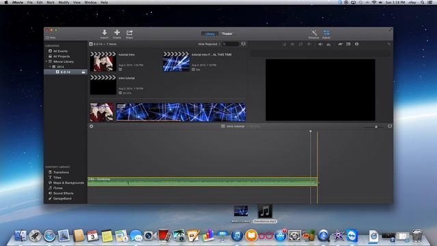Click the viewer preview area
Image resolution: width=437 pixels, height=246 pixels.
(x=320, y=90)
